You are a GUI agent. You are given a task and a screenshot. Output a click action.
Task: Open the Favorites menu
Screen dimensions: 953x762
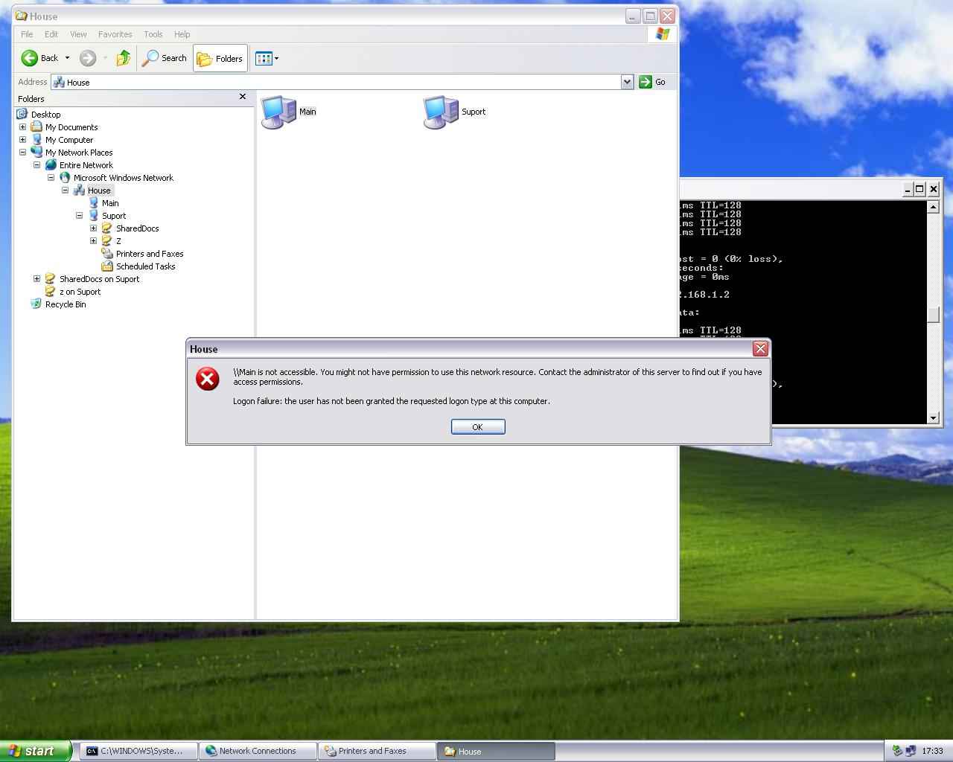(x=115, y=34)
